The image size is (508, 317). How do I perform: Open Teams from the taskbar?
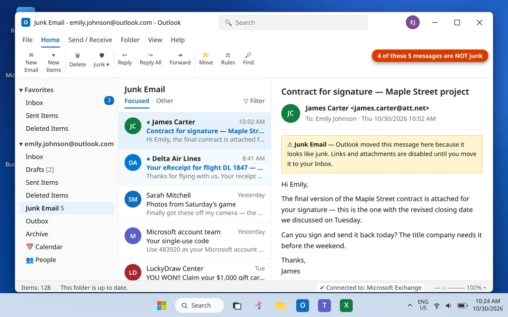click(x=324, y=305)
